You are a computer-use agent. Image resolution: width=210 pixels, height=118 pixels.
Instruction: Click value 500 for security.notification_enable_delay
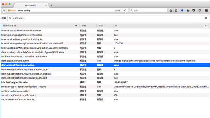tap(115, 95)
